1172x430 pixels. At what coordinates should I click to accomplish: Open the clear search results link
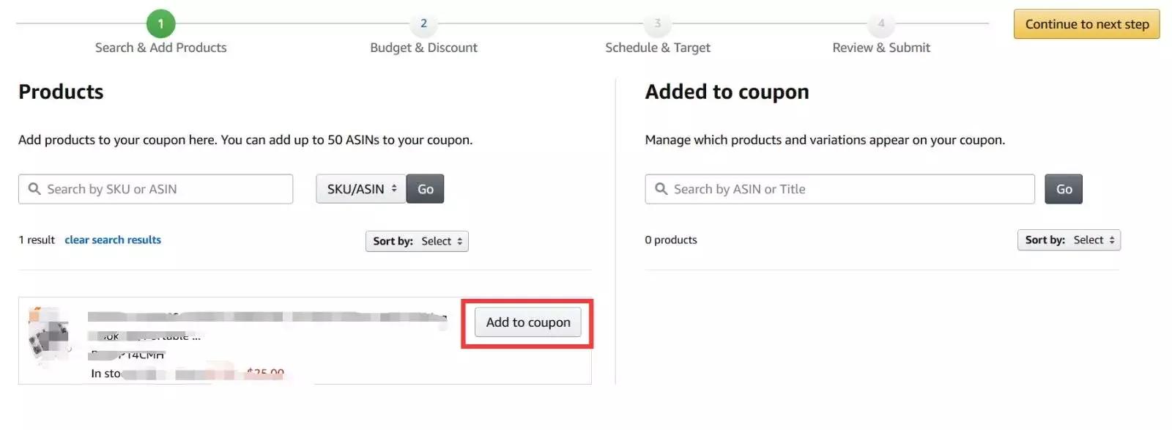click(113, 240)
